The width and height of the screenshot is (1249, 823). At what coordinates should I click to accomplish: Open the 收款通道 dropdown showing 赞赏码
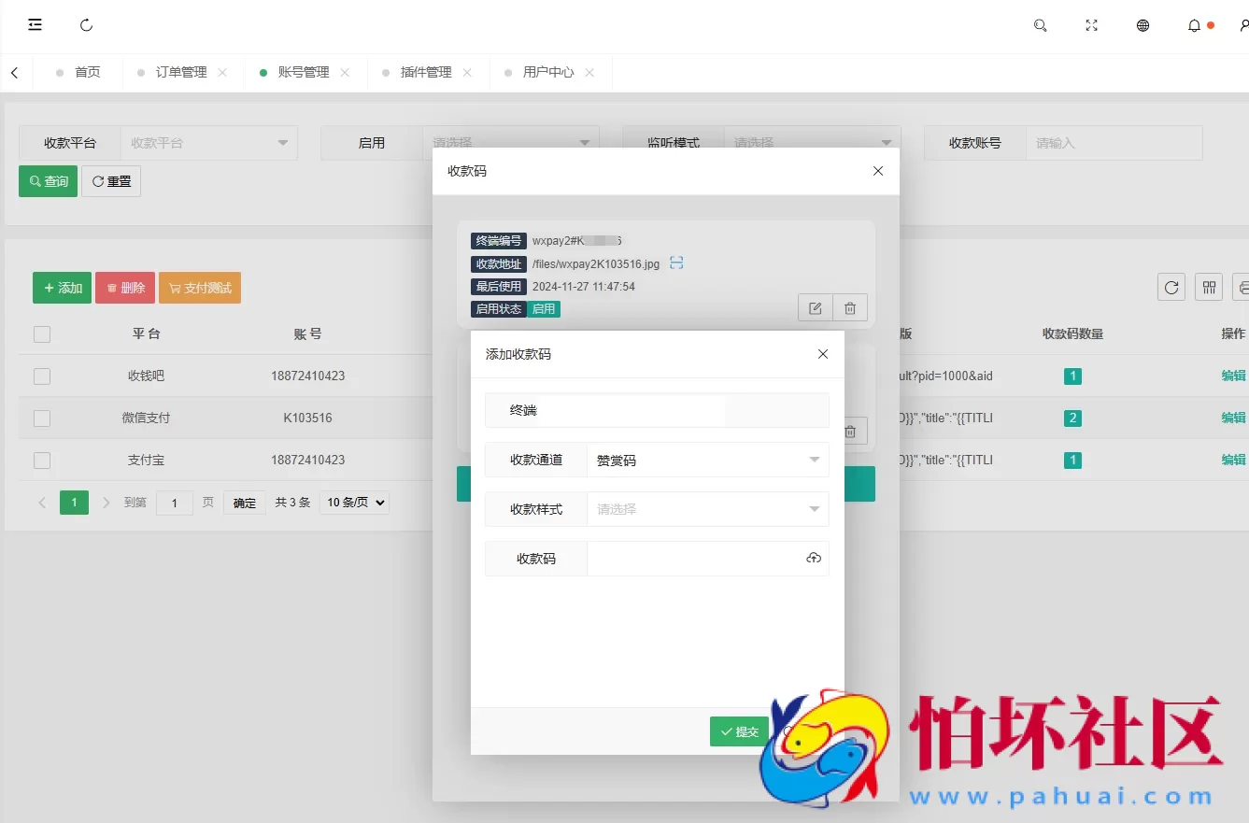(x=707, y=460)
